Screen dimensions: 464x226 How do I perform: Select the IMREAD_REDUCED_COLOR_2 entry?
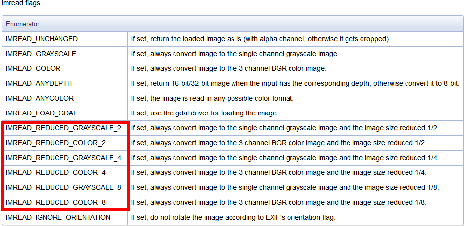[x=56, y=143]
